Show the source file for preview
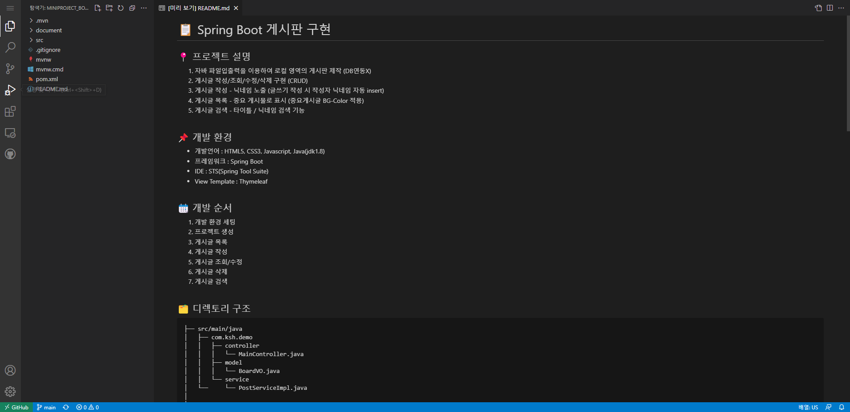The image size is (850, 412). pyautogui.click(x=819, y=8)
